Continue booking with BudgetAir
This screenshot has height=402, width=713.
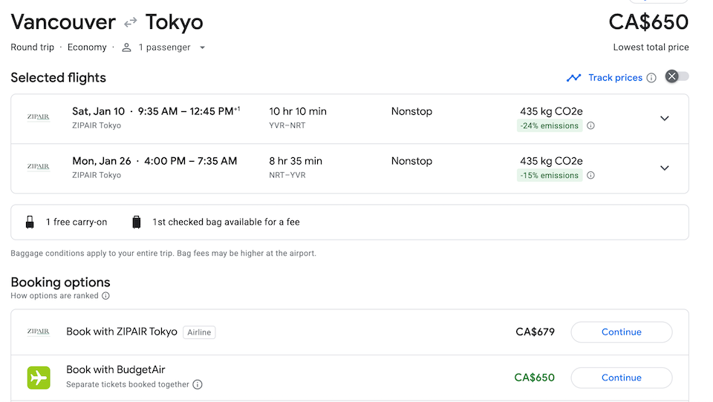(x=621, y=378)
